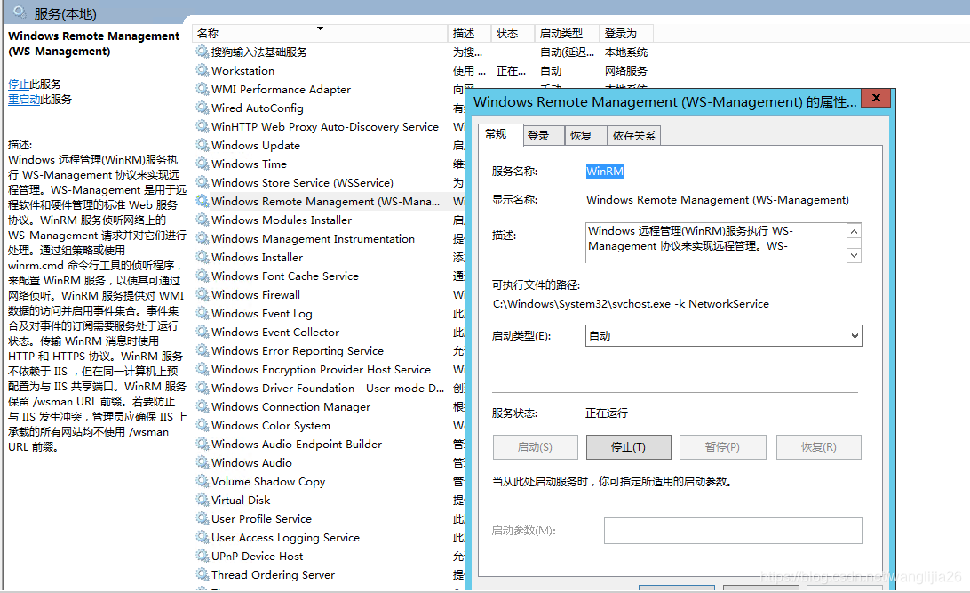Click the gear icon beside Workstation service
The width and height of the screenshot is (970, 593).
pos(203,70)
